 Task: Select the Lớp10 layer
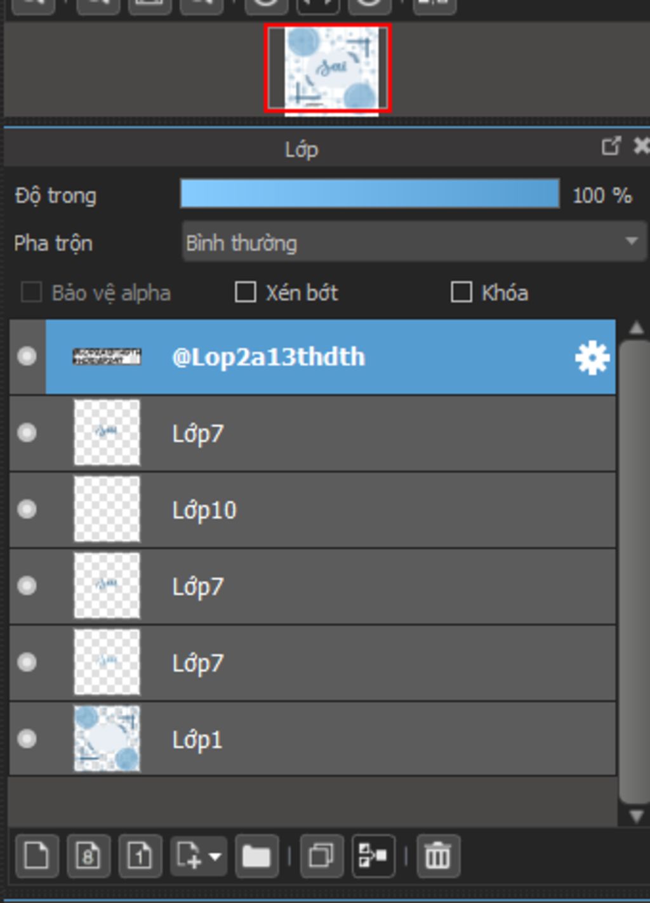(312, 510)
